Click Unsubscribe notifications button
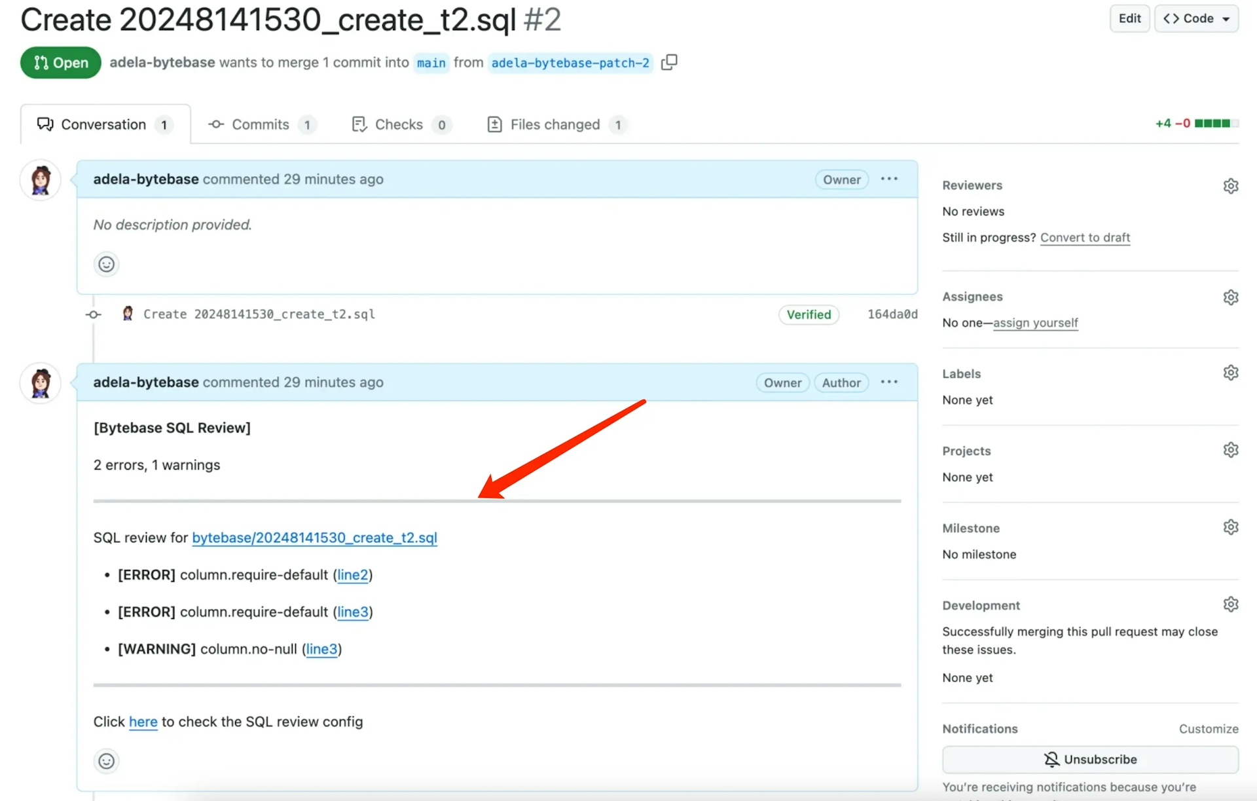Viewport: 1257px width, 801px height. 1090,759
